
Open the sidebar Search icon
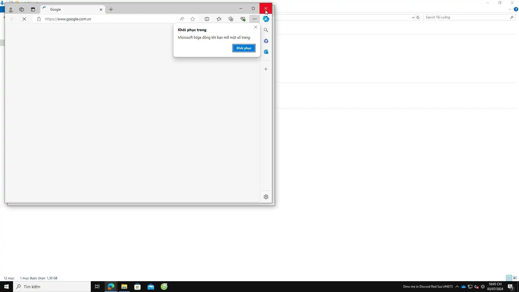266,30
